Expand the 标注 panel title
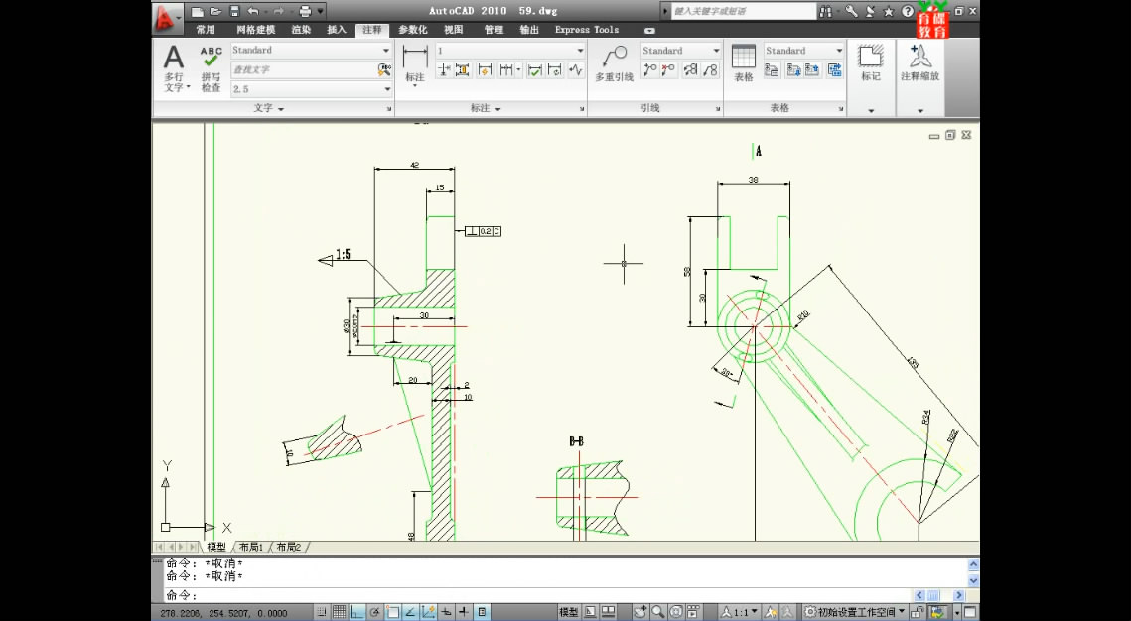The height and width of the screenshot is (621, 1131). pos(486,108)
